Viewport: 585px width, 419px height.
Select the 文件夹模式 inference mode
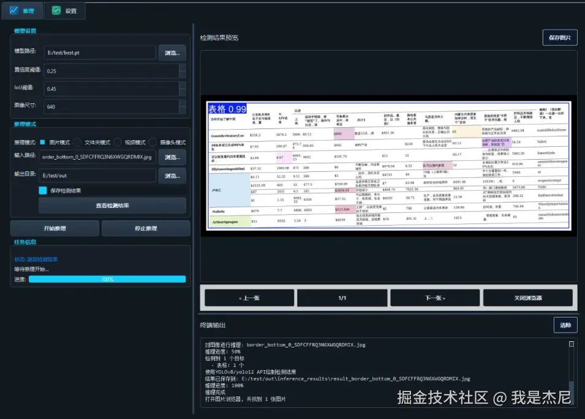[x=77, y=141]
